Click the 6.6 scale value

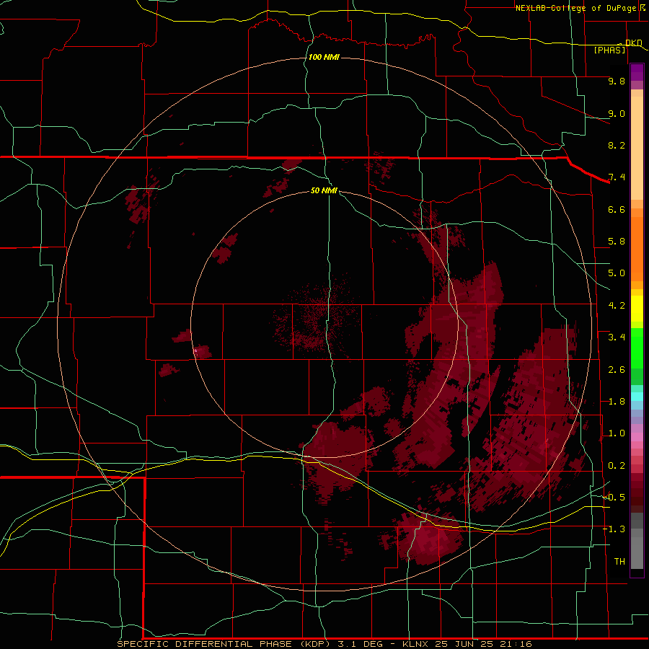tap(617, 209)
